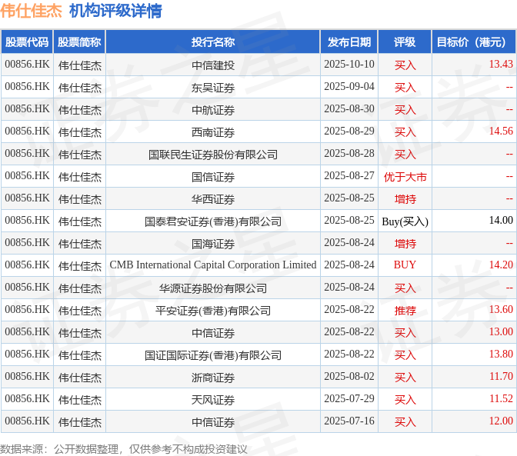Click the date 2025-08-27
The height and width of the screenshot is (456, 517).
click(349, 175)
